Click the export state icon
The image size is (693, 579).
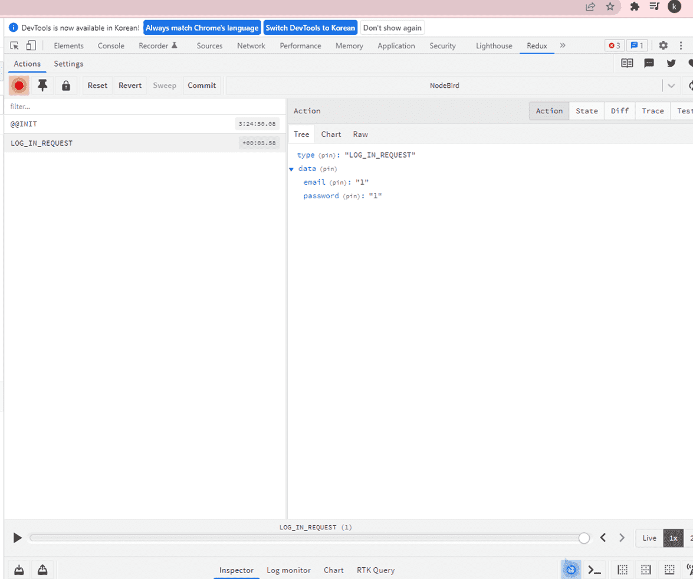tap(42, 570)
